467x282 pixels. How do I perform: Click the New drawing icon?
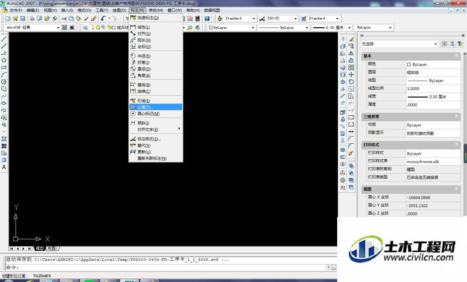8,19
